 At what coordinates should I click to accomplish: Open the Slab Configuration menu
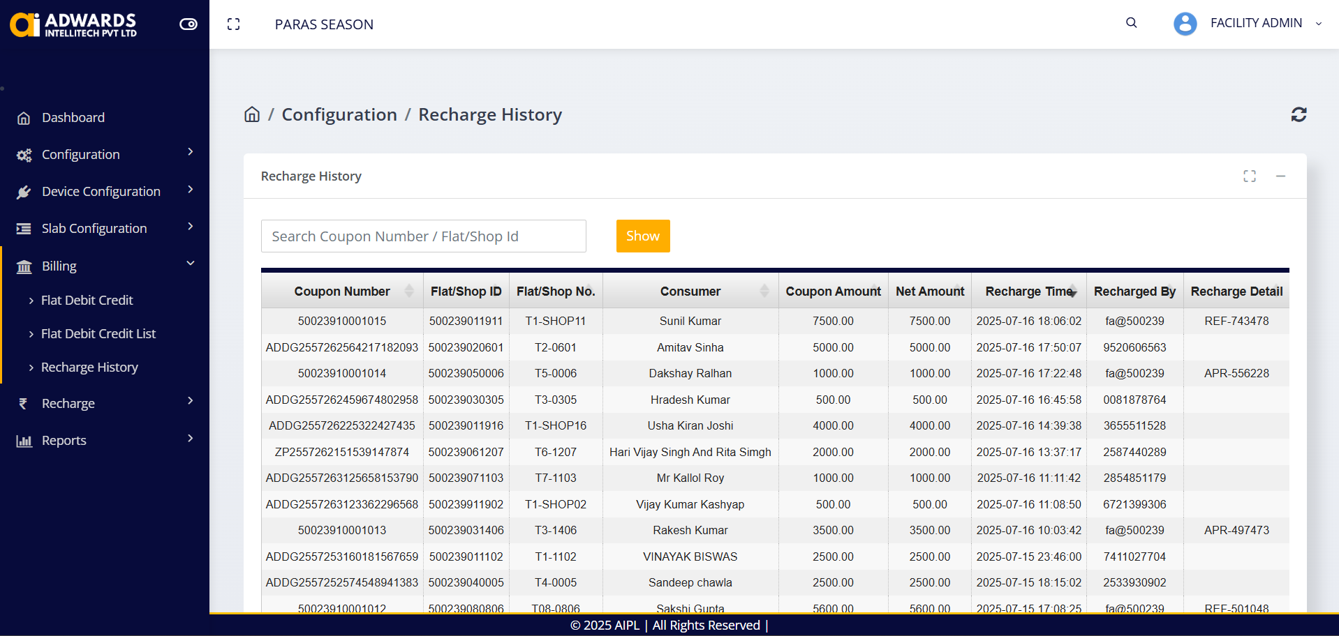coord(94,229)
